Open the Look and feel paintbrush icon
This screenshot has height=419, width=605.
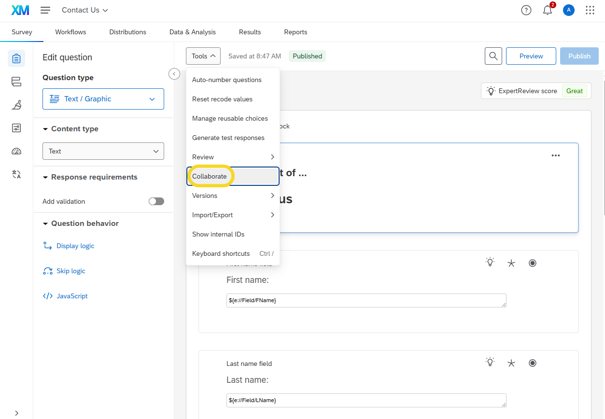coord(16,105)
